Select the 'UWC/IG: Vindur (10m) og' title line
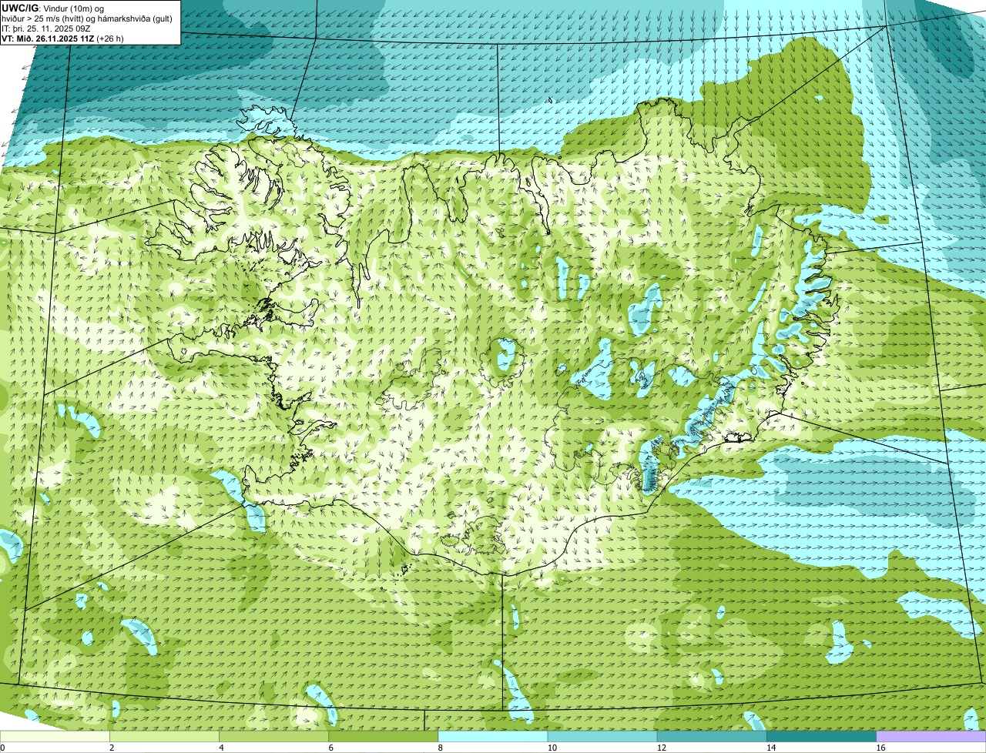The height and width of the screenshot is (753, 986). pyautogui.click(x=53, y=8)
